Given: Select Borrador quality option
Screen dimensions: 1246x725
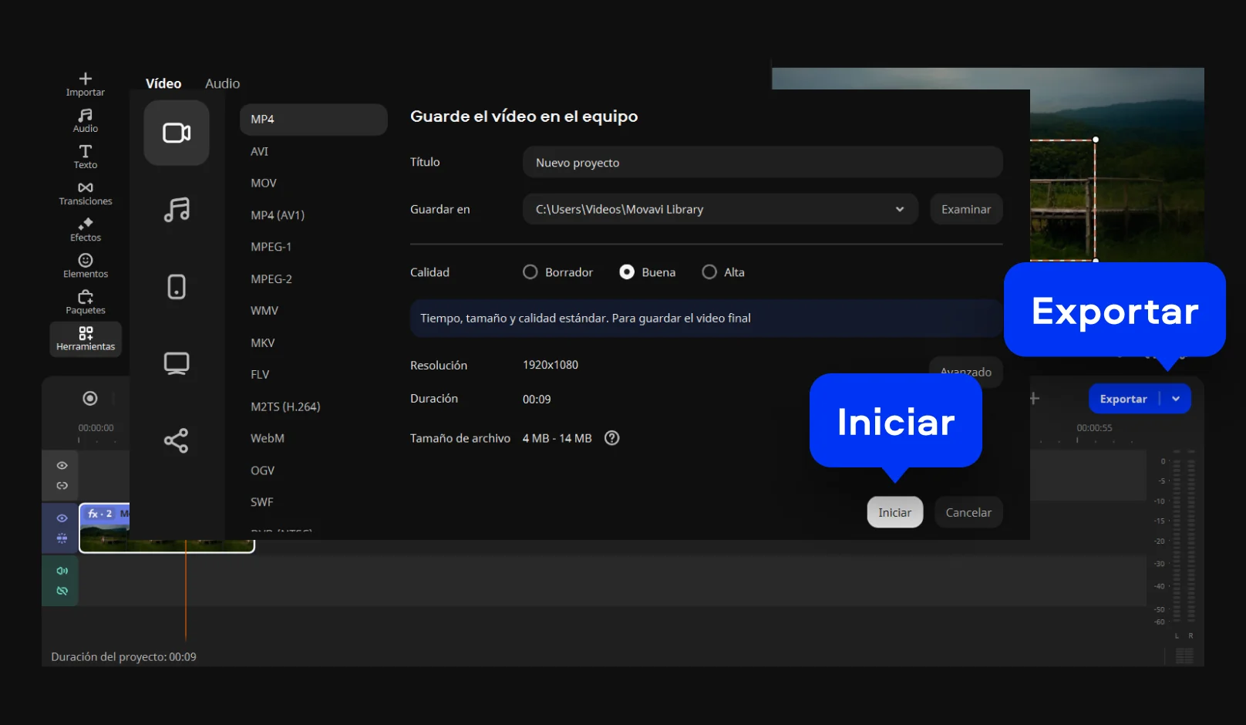Looking at the screenshot, I should (x=530, y=272).
